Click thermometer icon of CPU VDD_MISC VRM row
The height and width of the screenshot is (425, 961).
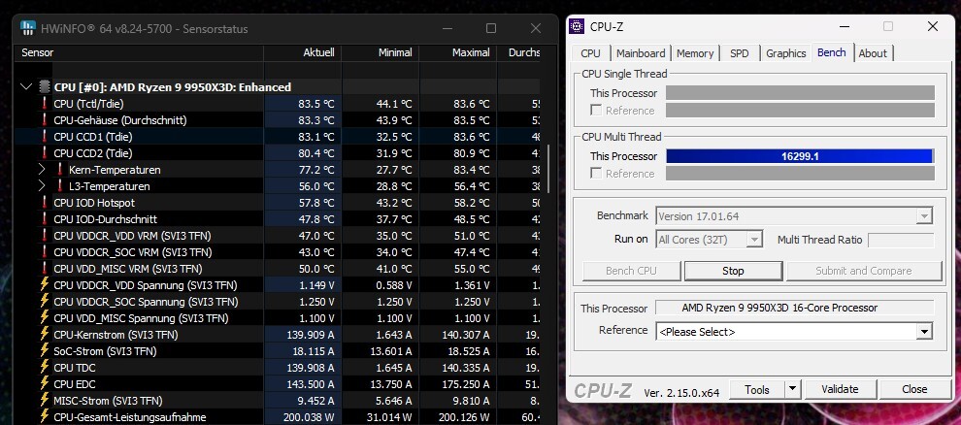coord(44,269)
